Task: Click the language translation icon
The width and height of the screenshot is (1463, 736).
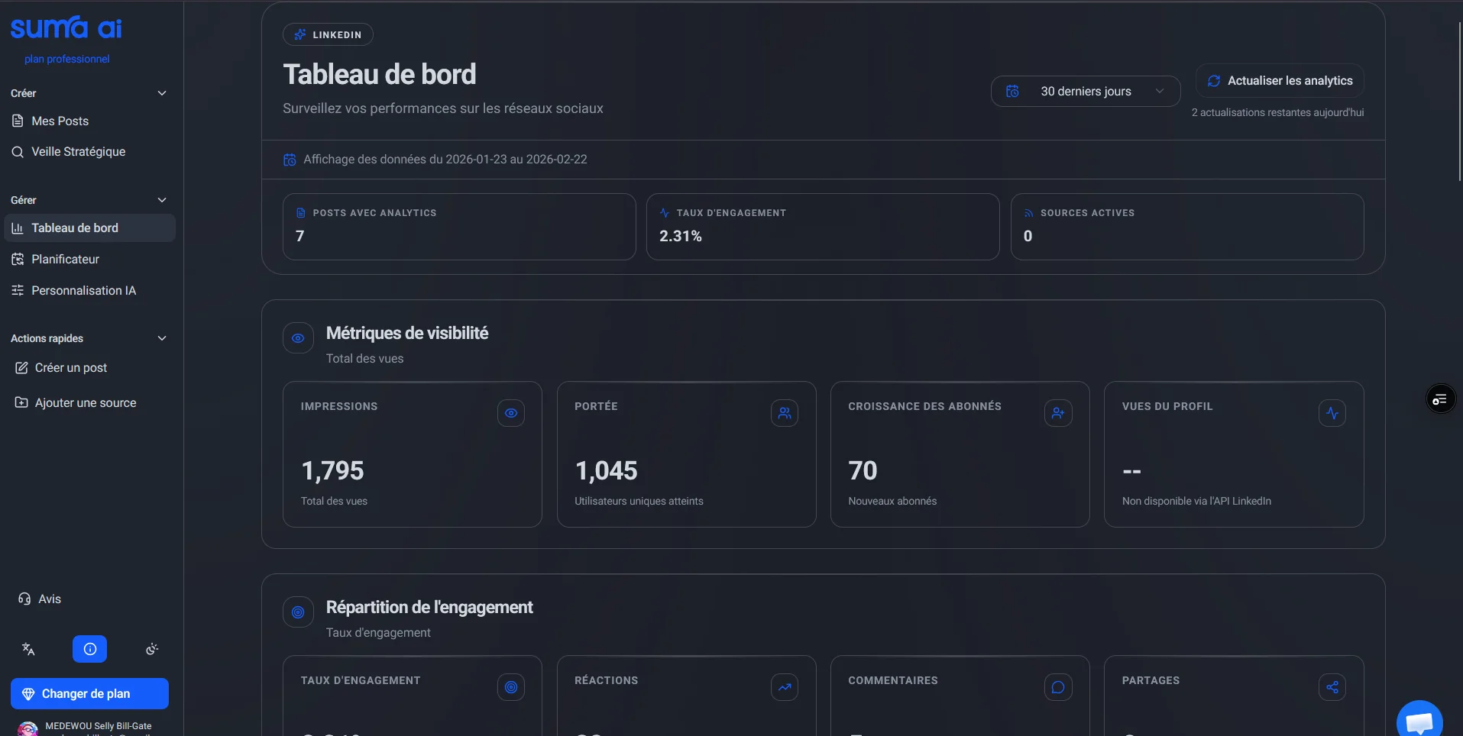Action: pyautogui.click(x=28, y=649)
